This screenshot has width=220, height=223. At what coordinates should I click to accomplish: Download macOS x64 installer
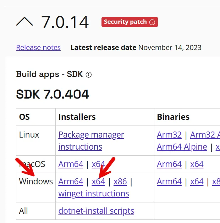click(x=98, y=164)
